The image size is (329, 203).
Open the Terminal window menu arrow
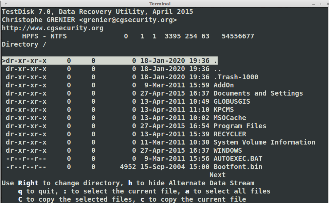[x=6, y=4]
